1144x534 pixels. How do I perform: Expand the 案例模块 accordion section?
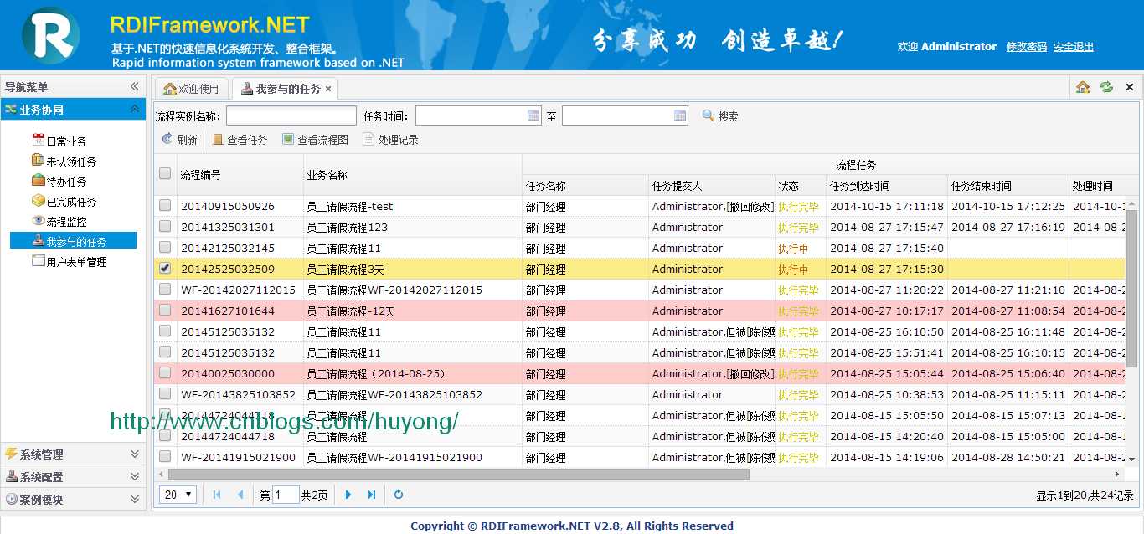click(x=134, y=499)
